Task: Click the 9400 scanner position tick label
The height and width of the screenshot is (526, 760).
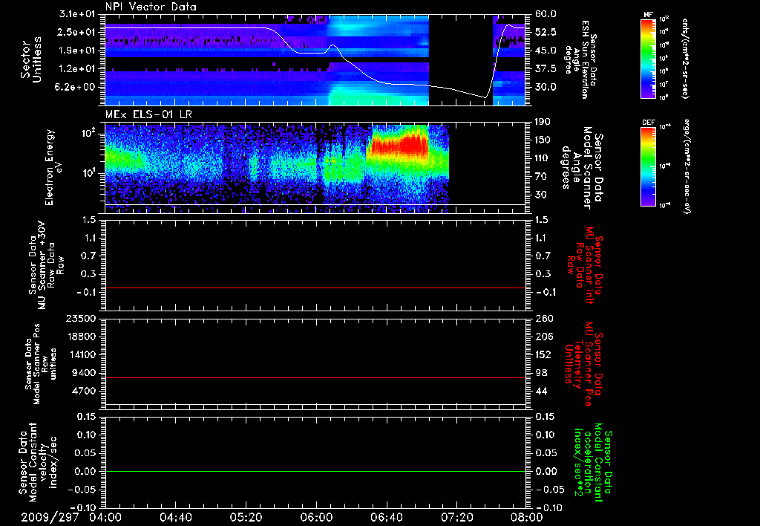Action: [83, 373]
